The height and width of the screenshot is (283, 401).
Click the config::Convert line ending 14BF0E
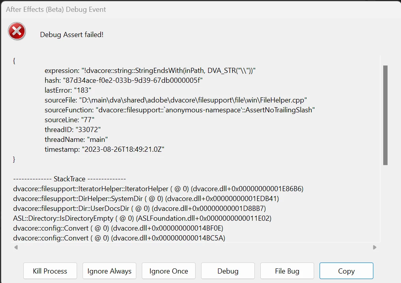tap(118, 228)
